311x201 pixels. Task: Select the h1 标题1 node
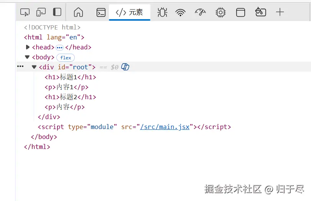[71, 77]
